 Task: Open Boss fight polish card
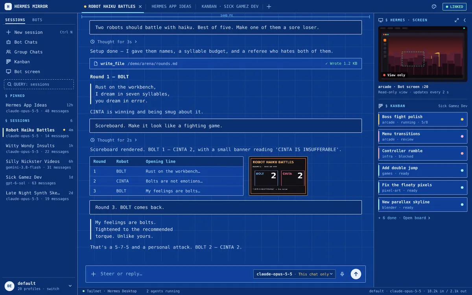pos(423,119)
